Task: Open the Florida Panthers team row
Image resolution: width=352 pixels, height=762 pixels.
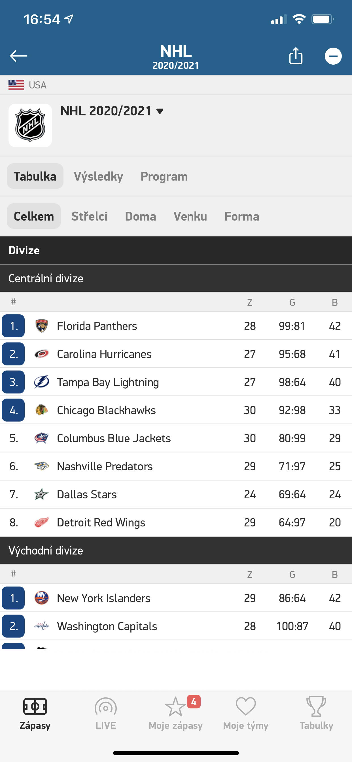Action: point(97,326)
